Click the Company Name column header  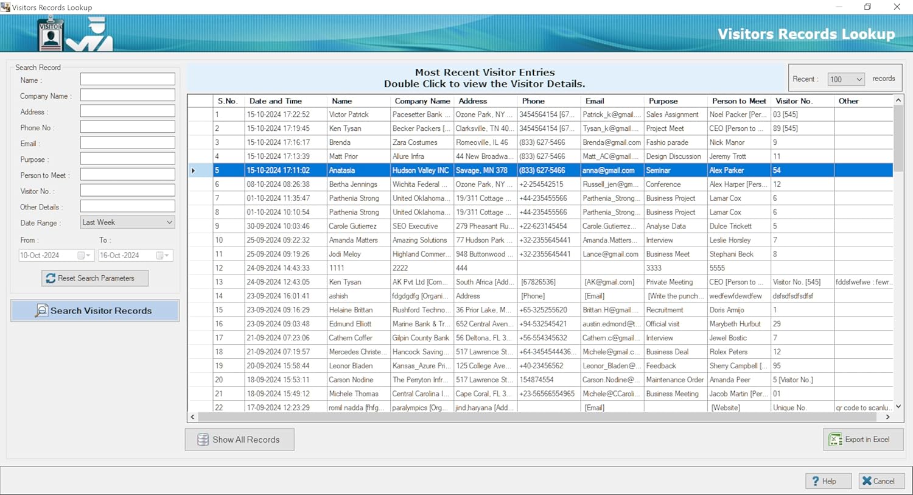[x=422, y=101]
